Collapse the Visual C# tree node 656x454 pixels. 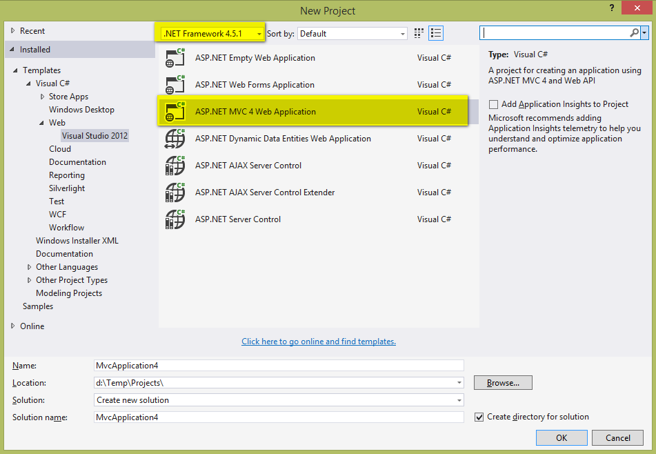pyautogui.click(x=28, y=83)
